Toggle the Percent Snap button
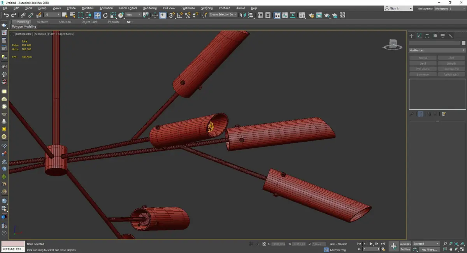The image size is (467, 253). pos(188,15)
